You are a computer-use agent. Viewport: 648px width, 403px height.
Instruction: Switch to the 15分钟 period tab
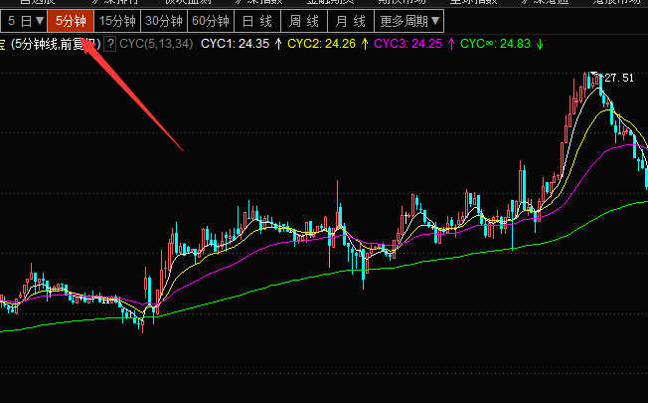[117, 21]
